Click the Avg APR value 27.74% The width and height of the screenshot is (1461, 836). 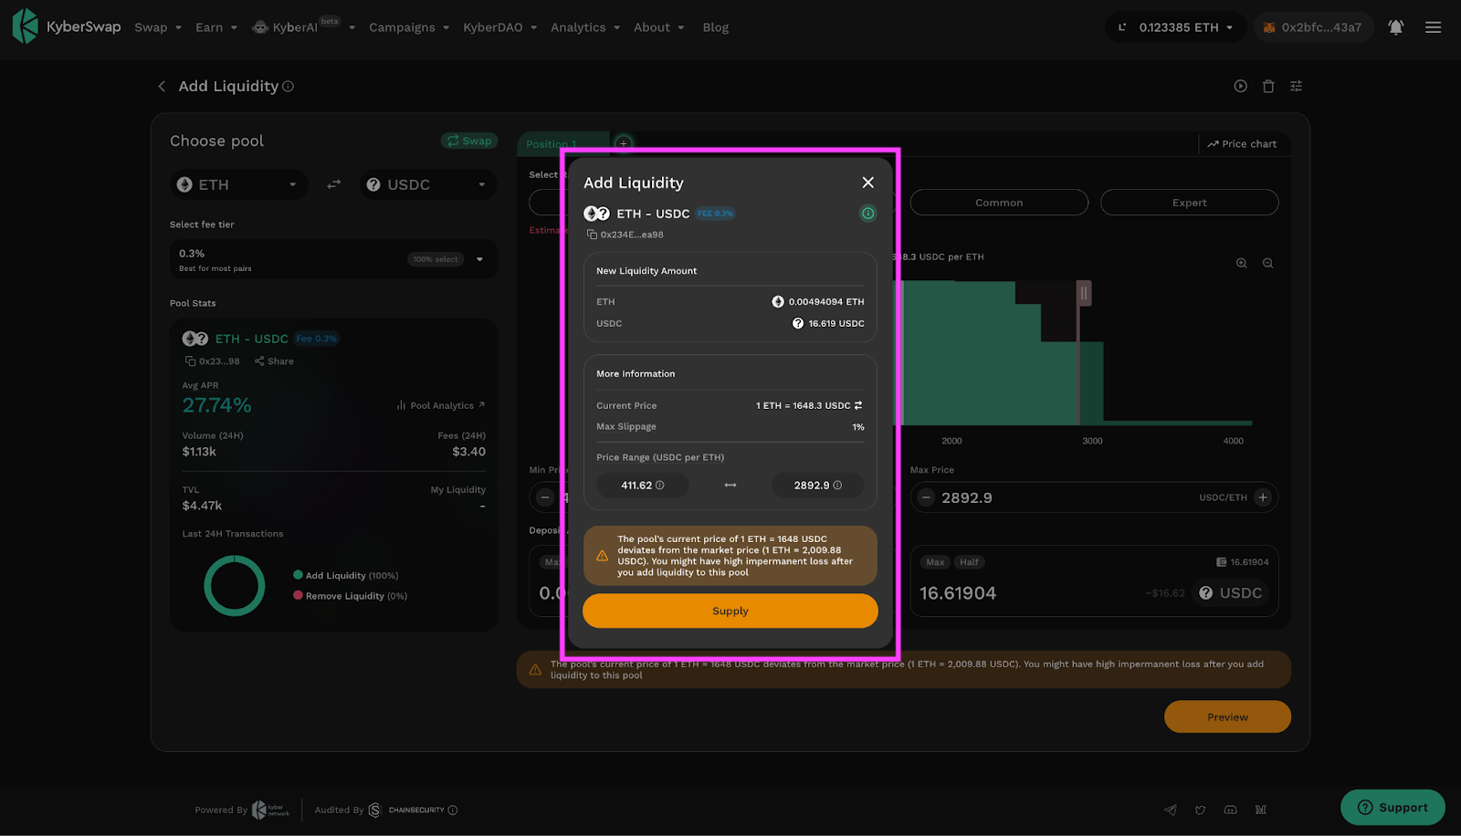coord(216,405)
